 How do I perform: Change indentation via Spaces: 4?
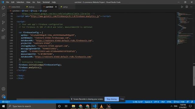point(148,102)
